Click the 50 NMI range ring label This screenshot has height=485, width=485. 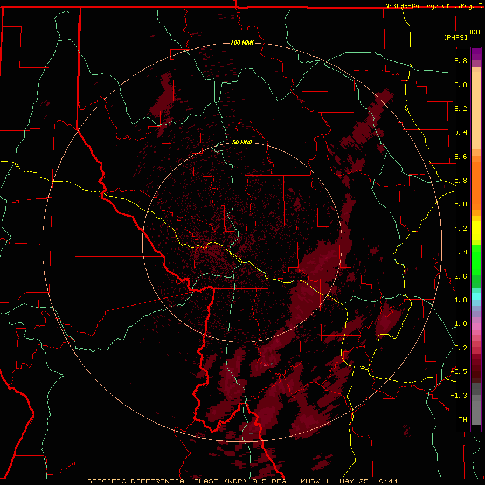click(x=242, y=142)
